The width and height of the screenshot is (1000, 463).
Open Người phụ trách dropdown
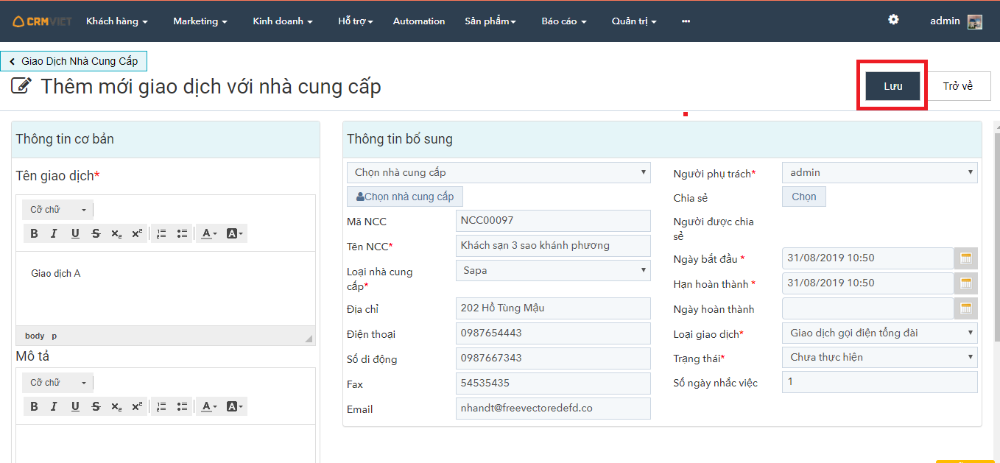(880, 172)
